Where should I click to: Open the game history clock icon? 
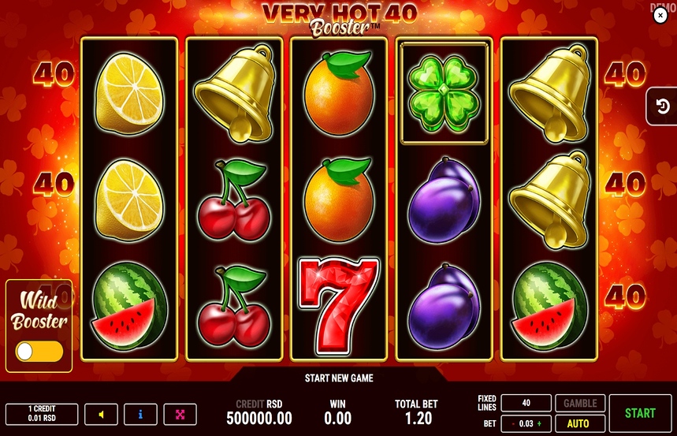pos(662,106)
